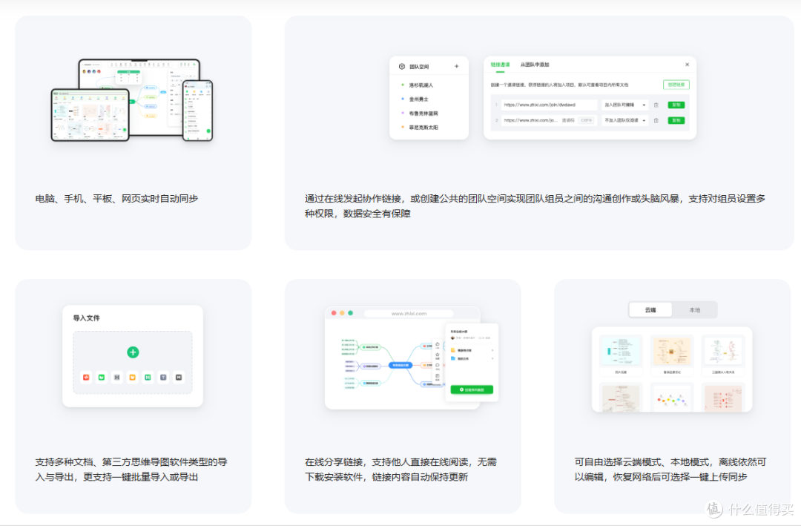Image resolution: width=801 pixels, height=526 pixels.
Task: Click the cube icon next to 团队空间
Action: click(401, 67)
